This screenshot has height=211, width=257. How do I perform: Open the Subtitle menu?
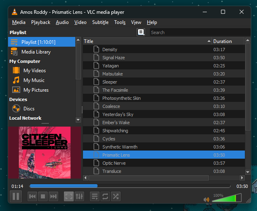(100, 22)
